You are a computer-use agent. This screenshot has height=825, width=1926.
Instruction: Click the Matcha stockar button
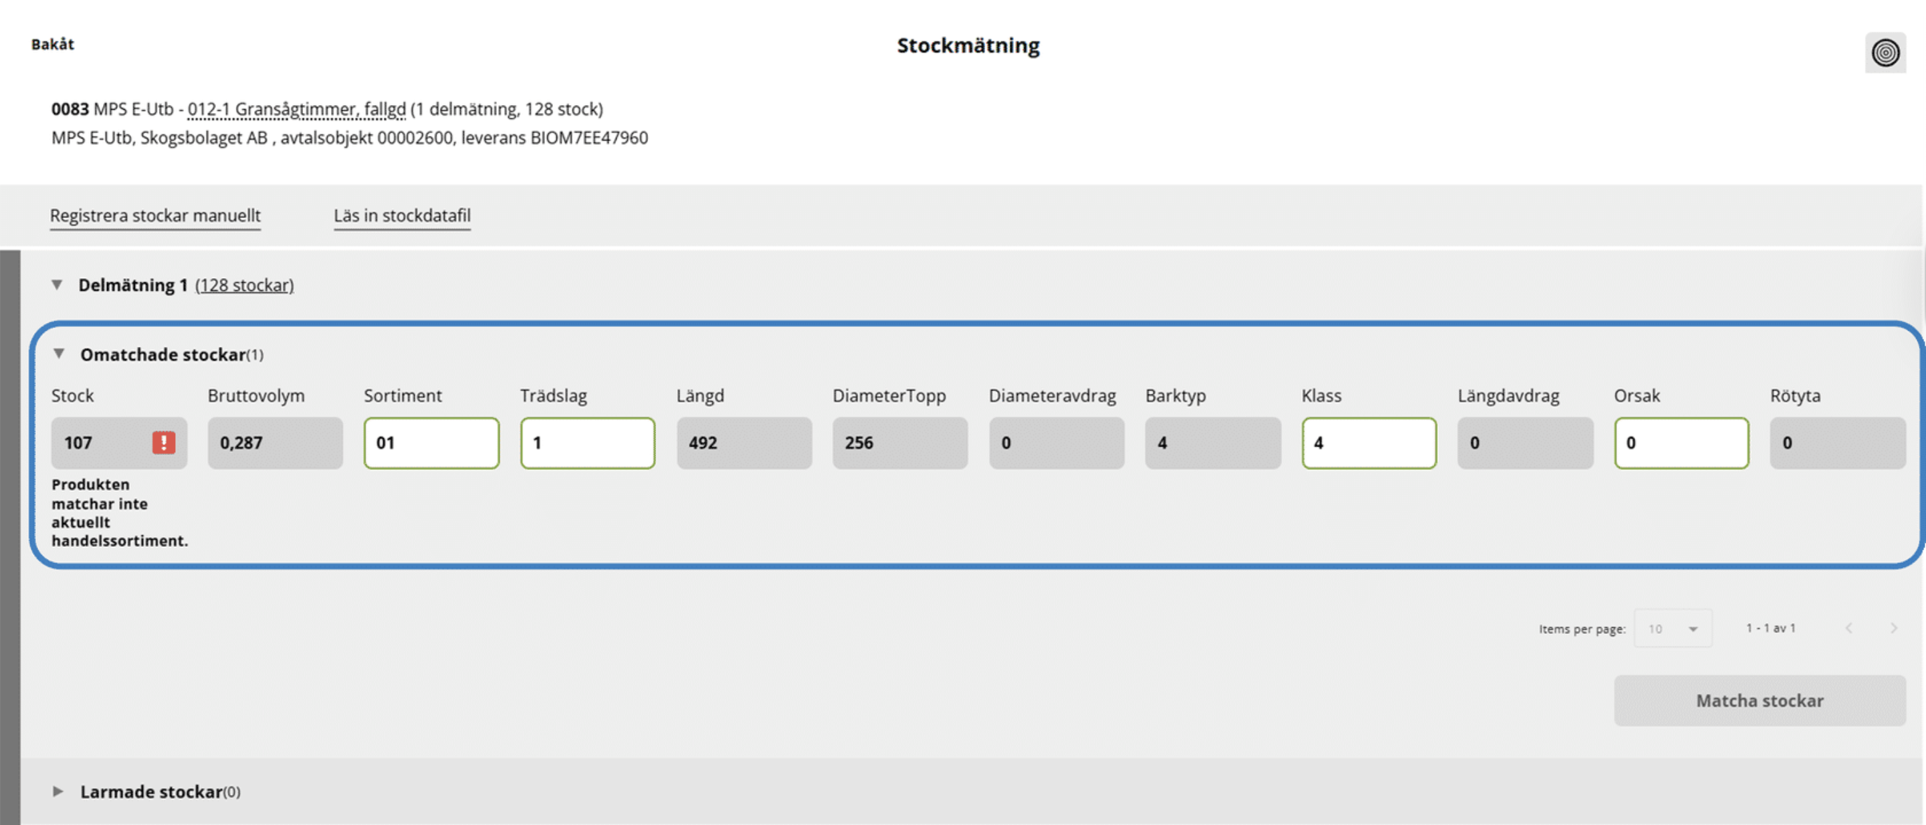[1759, 700]
